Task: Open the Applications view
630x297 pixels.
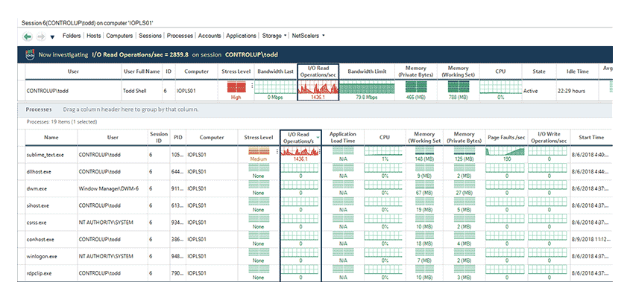Action: [x=241, y=36]
